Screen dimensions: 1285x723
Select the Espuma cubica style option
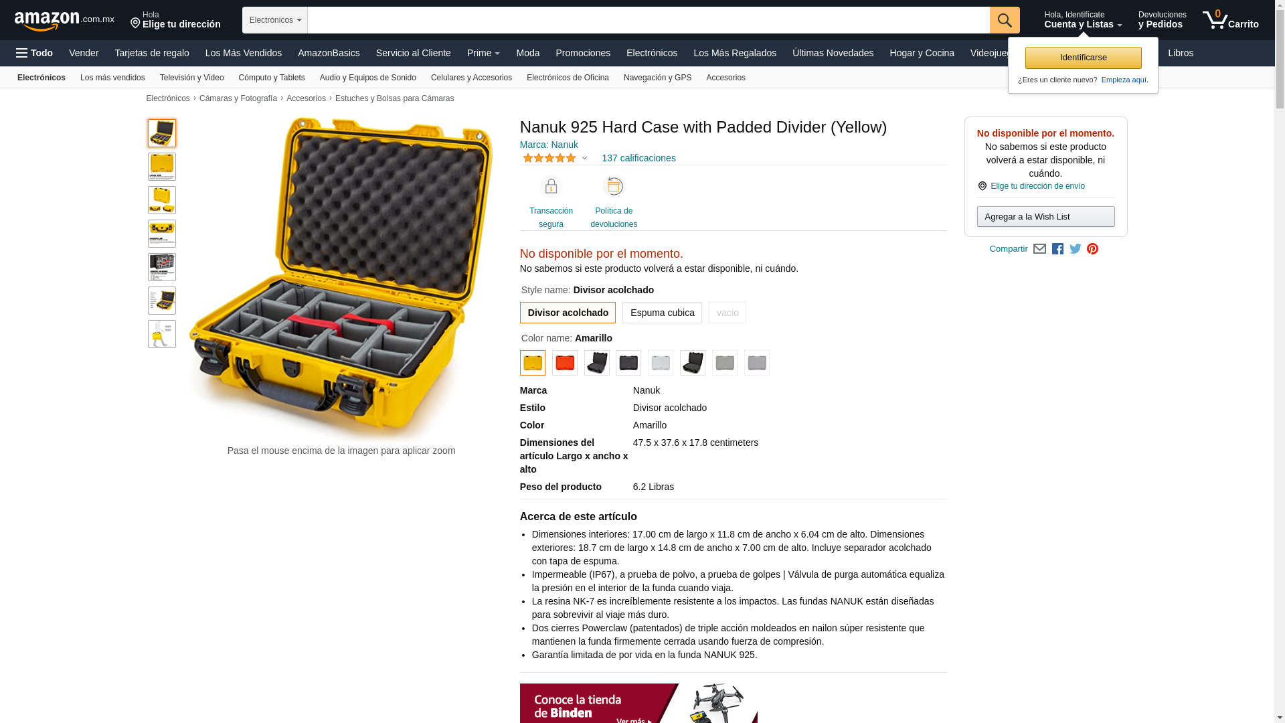coord(662,313)
